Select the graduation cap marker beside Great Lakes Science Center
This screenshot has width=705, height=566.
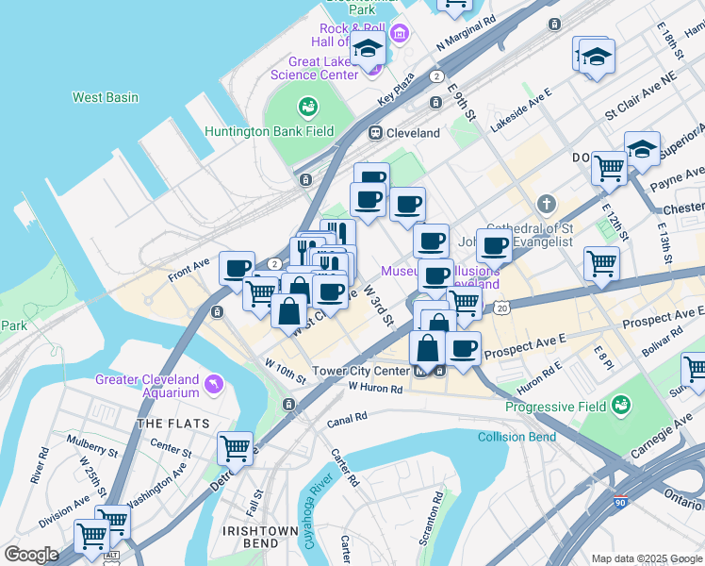click(x=368, y=49)
